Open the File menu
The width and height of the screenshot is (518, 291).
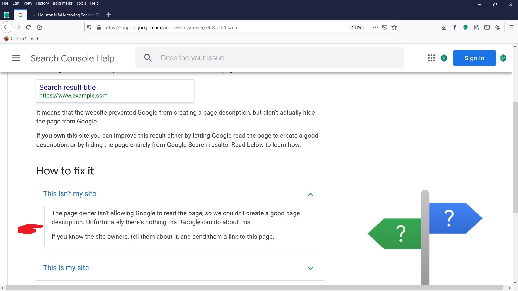click(x=5, y=3)
